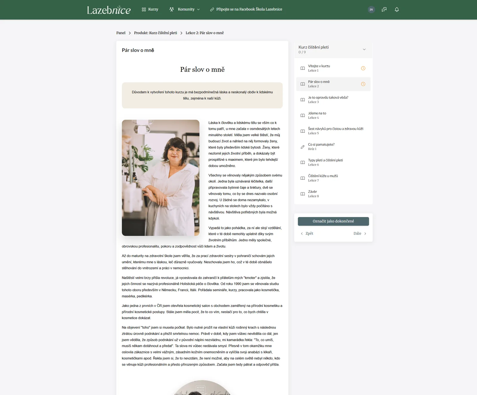Click the Kurz čištění pleti sidebar title
477x395 pixels.
[314, 47]
